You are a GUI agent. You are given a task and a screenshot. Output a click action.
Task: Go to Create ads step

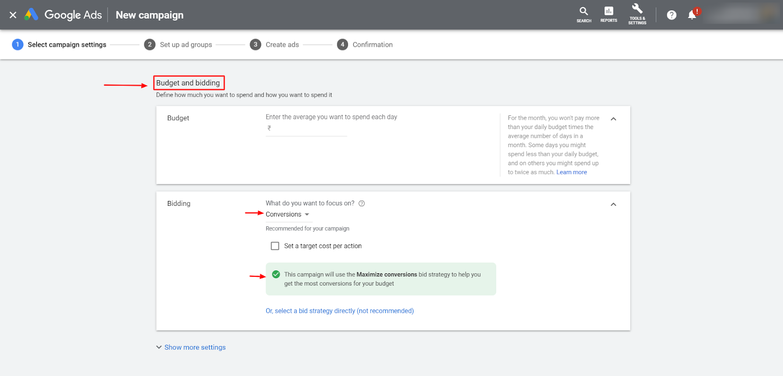[275, 44]
